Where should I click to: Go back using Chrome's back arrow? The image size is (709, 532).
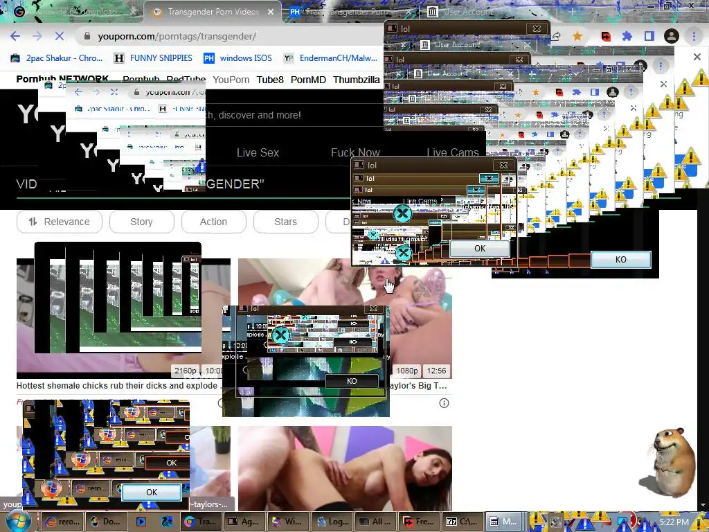coord(15,36)
